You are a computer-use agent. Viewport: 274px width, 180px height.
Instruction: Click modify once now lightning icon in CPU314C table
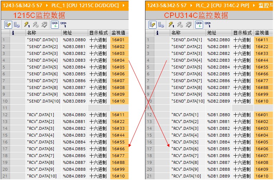pos(171,25)
